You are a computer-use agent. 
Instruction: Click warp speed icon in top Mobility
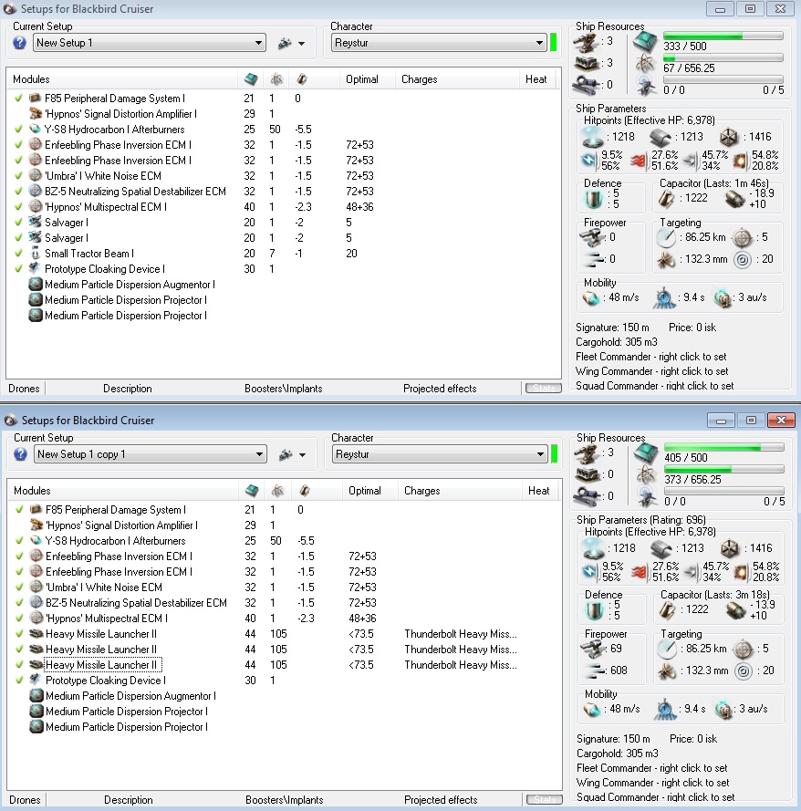723,298
